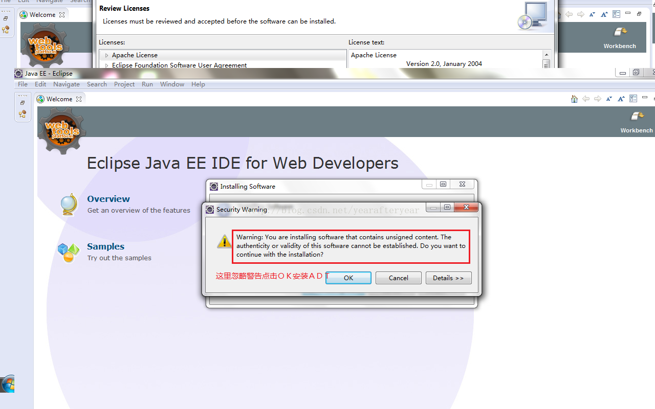This screenshot has height=409, width=655.
Task: Click the unsigned content warning message text
Action: [351, 245]
